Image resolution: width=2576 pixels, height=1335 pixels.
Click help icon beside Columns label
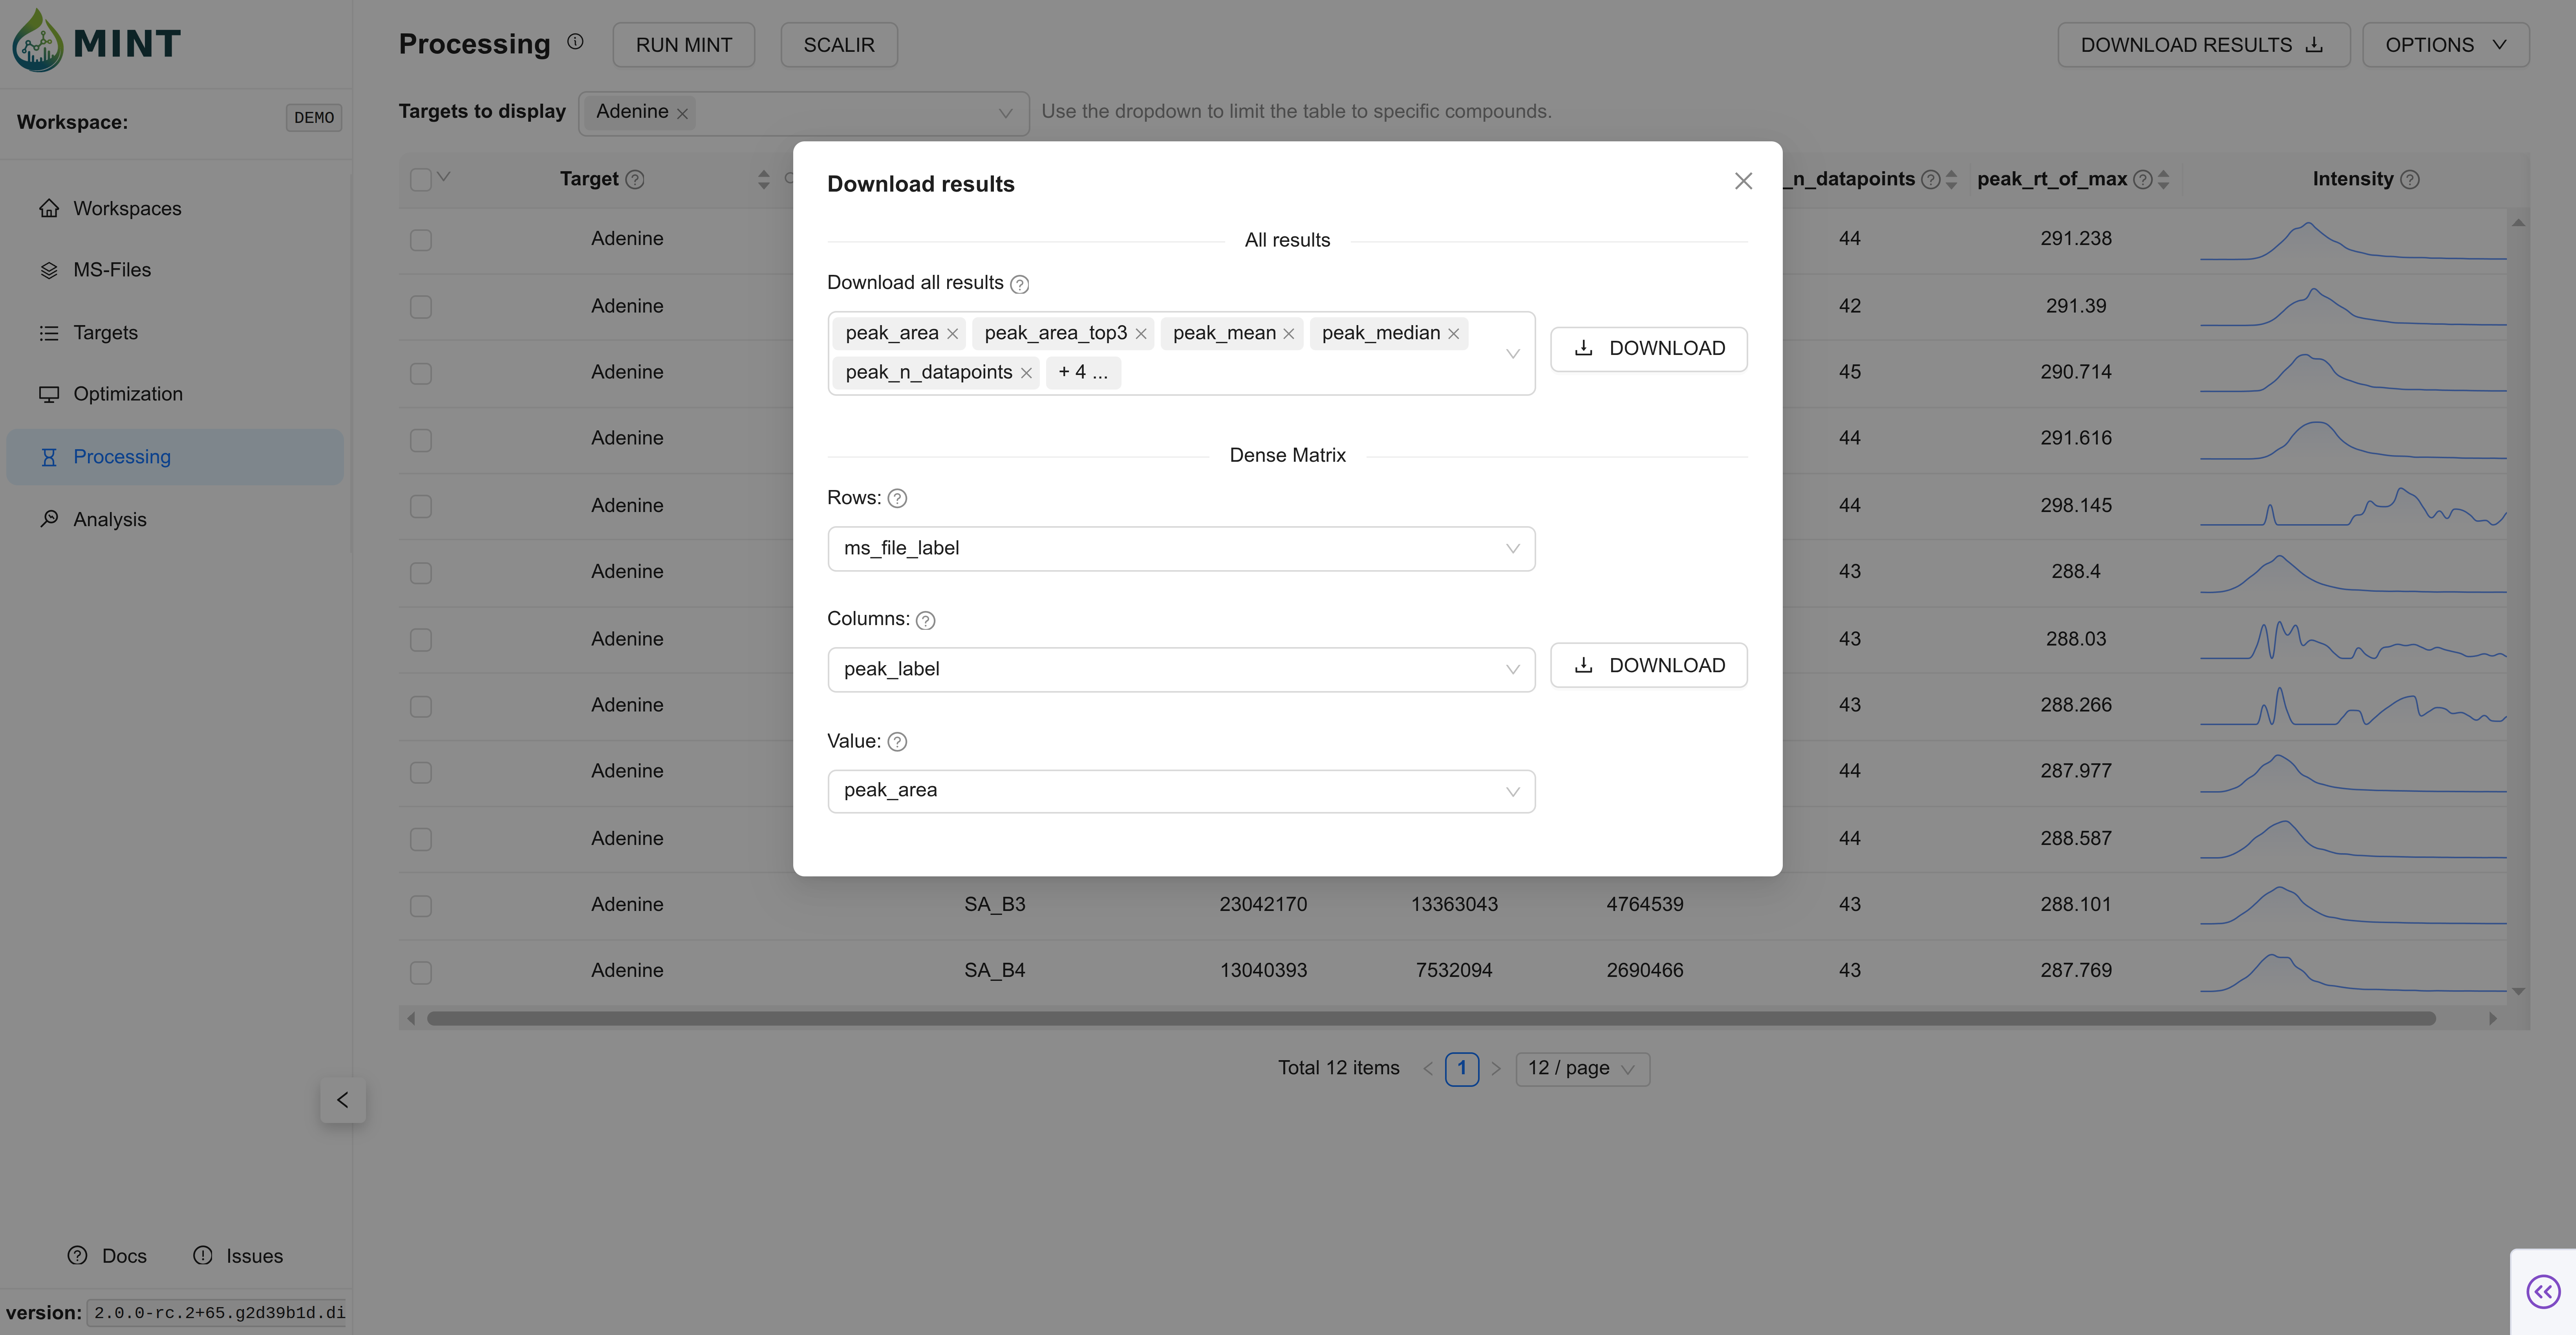point(925,620)
